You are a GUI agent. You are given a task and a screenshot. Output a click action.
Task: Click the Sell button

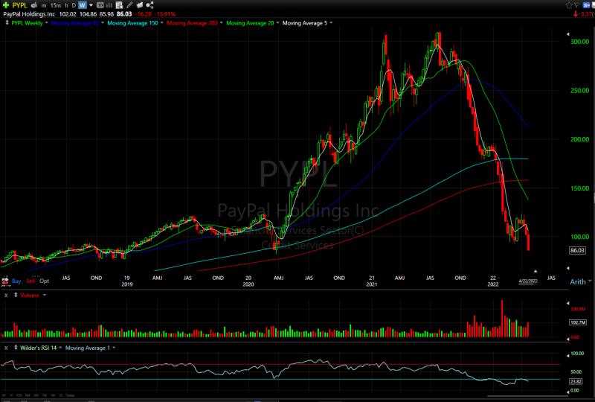pos(30,281)
